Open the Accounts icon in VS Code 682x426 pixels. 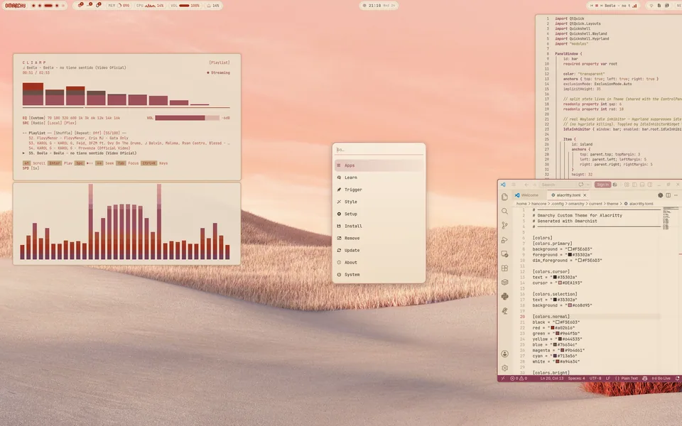[504, 354]
